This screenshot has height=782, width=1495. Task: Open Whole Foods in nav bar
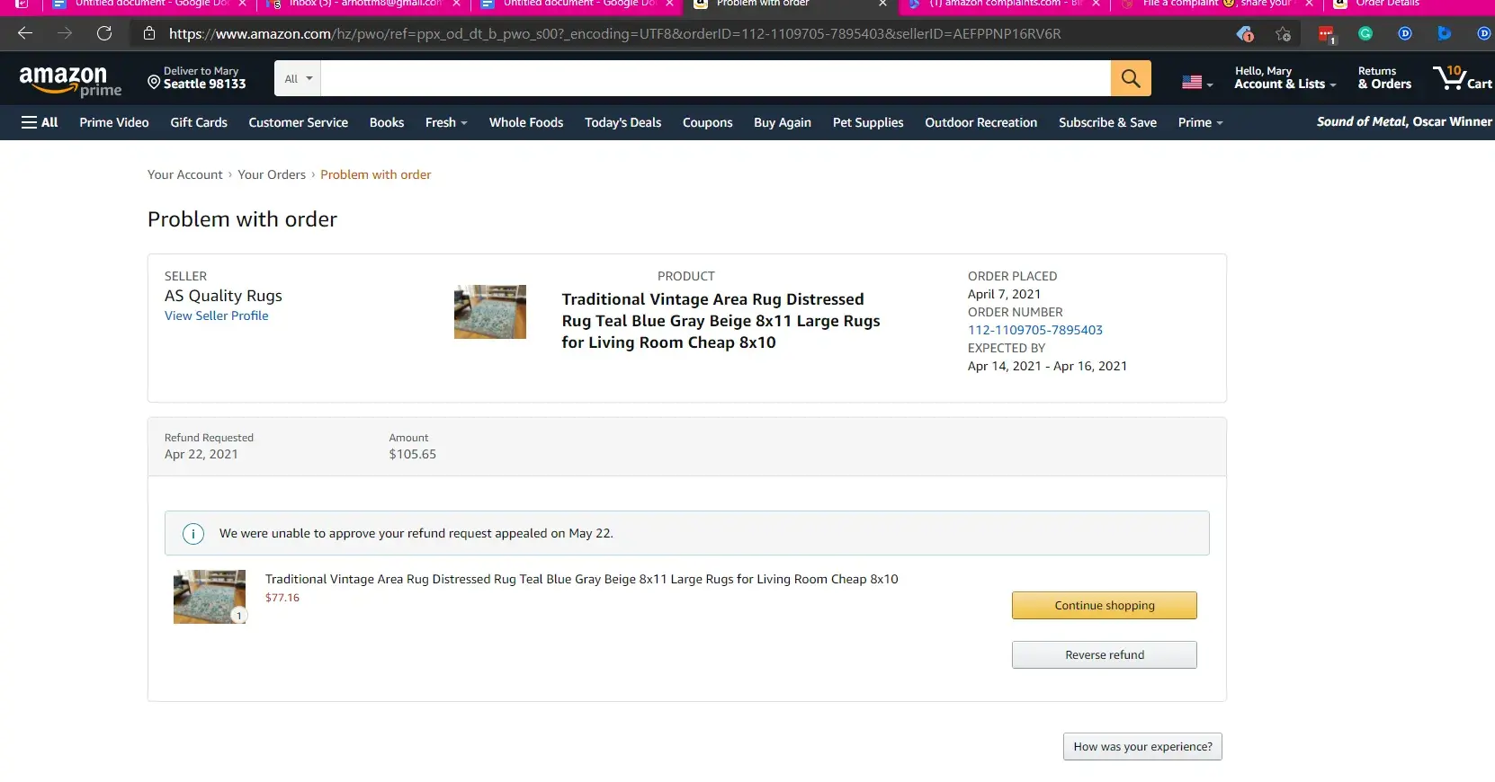[x=526, y=122]
